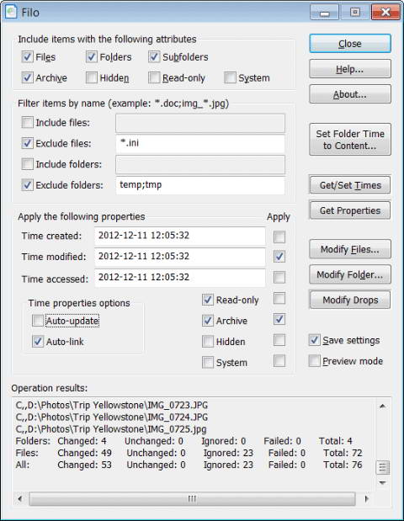Click Modify Files button

[x=350, y=249]
